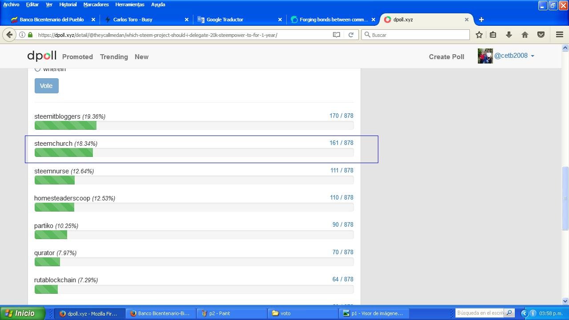Go to the home page icon

(525, 35)
